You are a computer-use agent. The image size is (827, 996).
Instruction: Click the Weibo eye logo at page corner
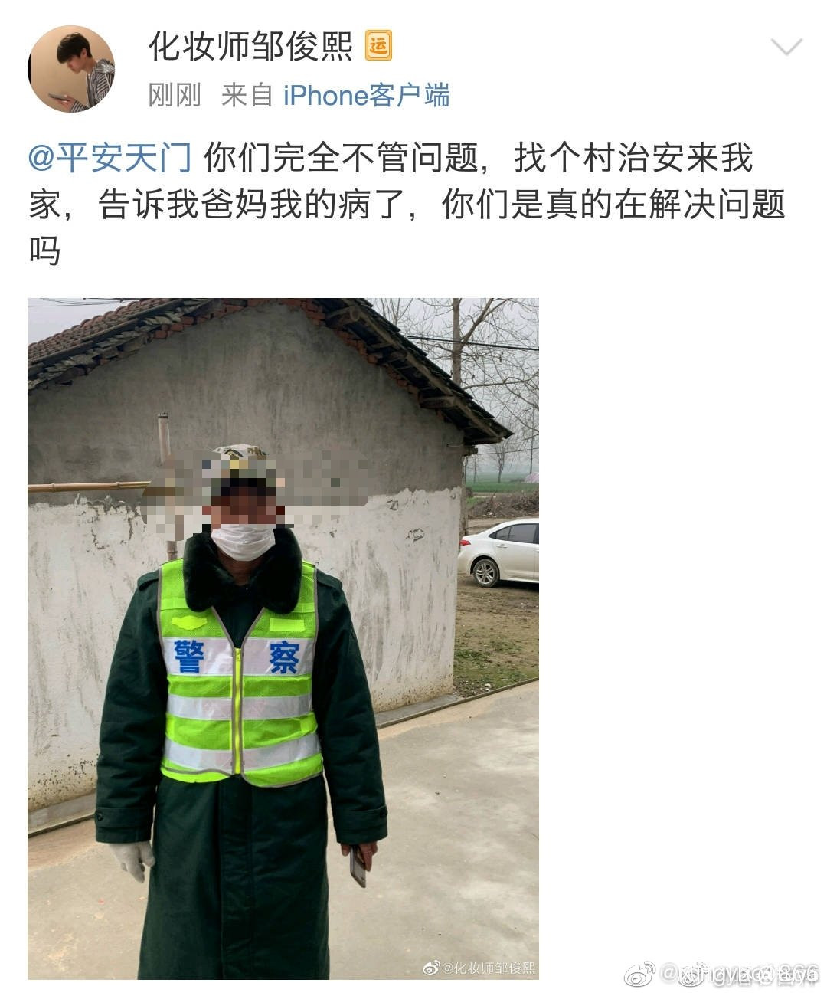click(640, 975)
